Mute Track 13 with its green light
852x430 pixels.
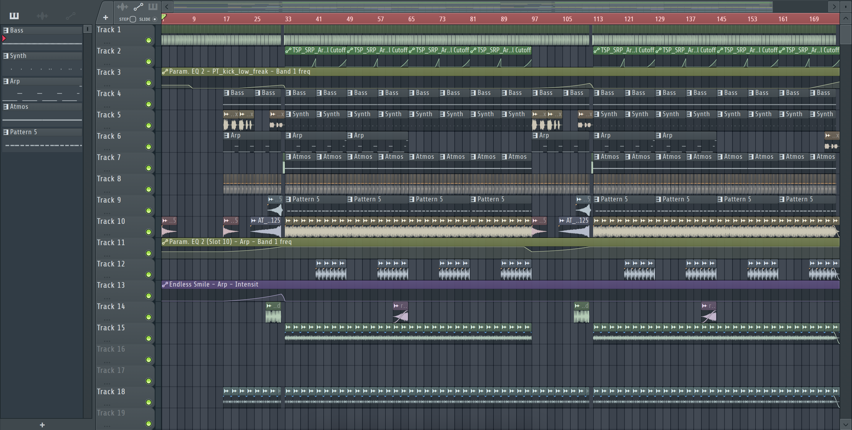[149, 296]
